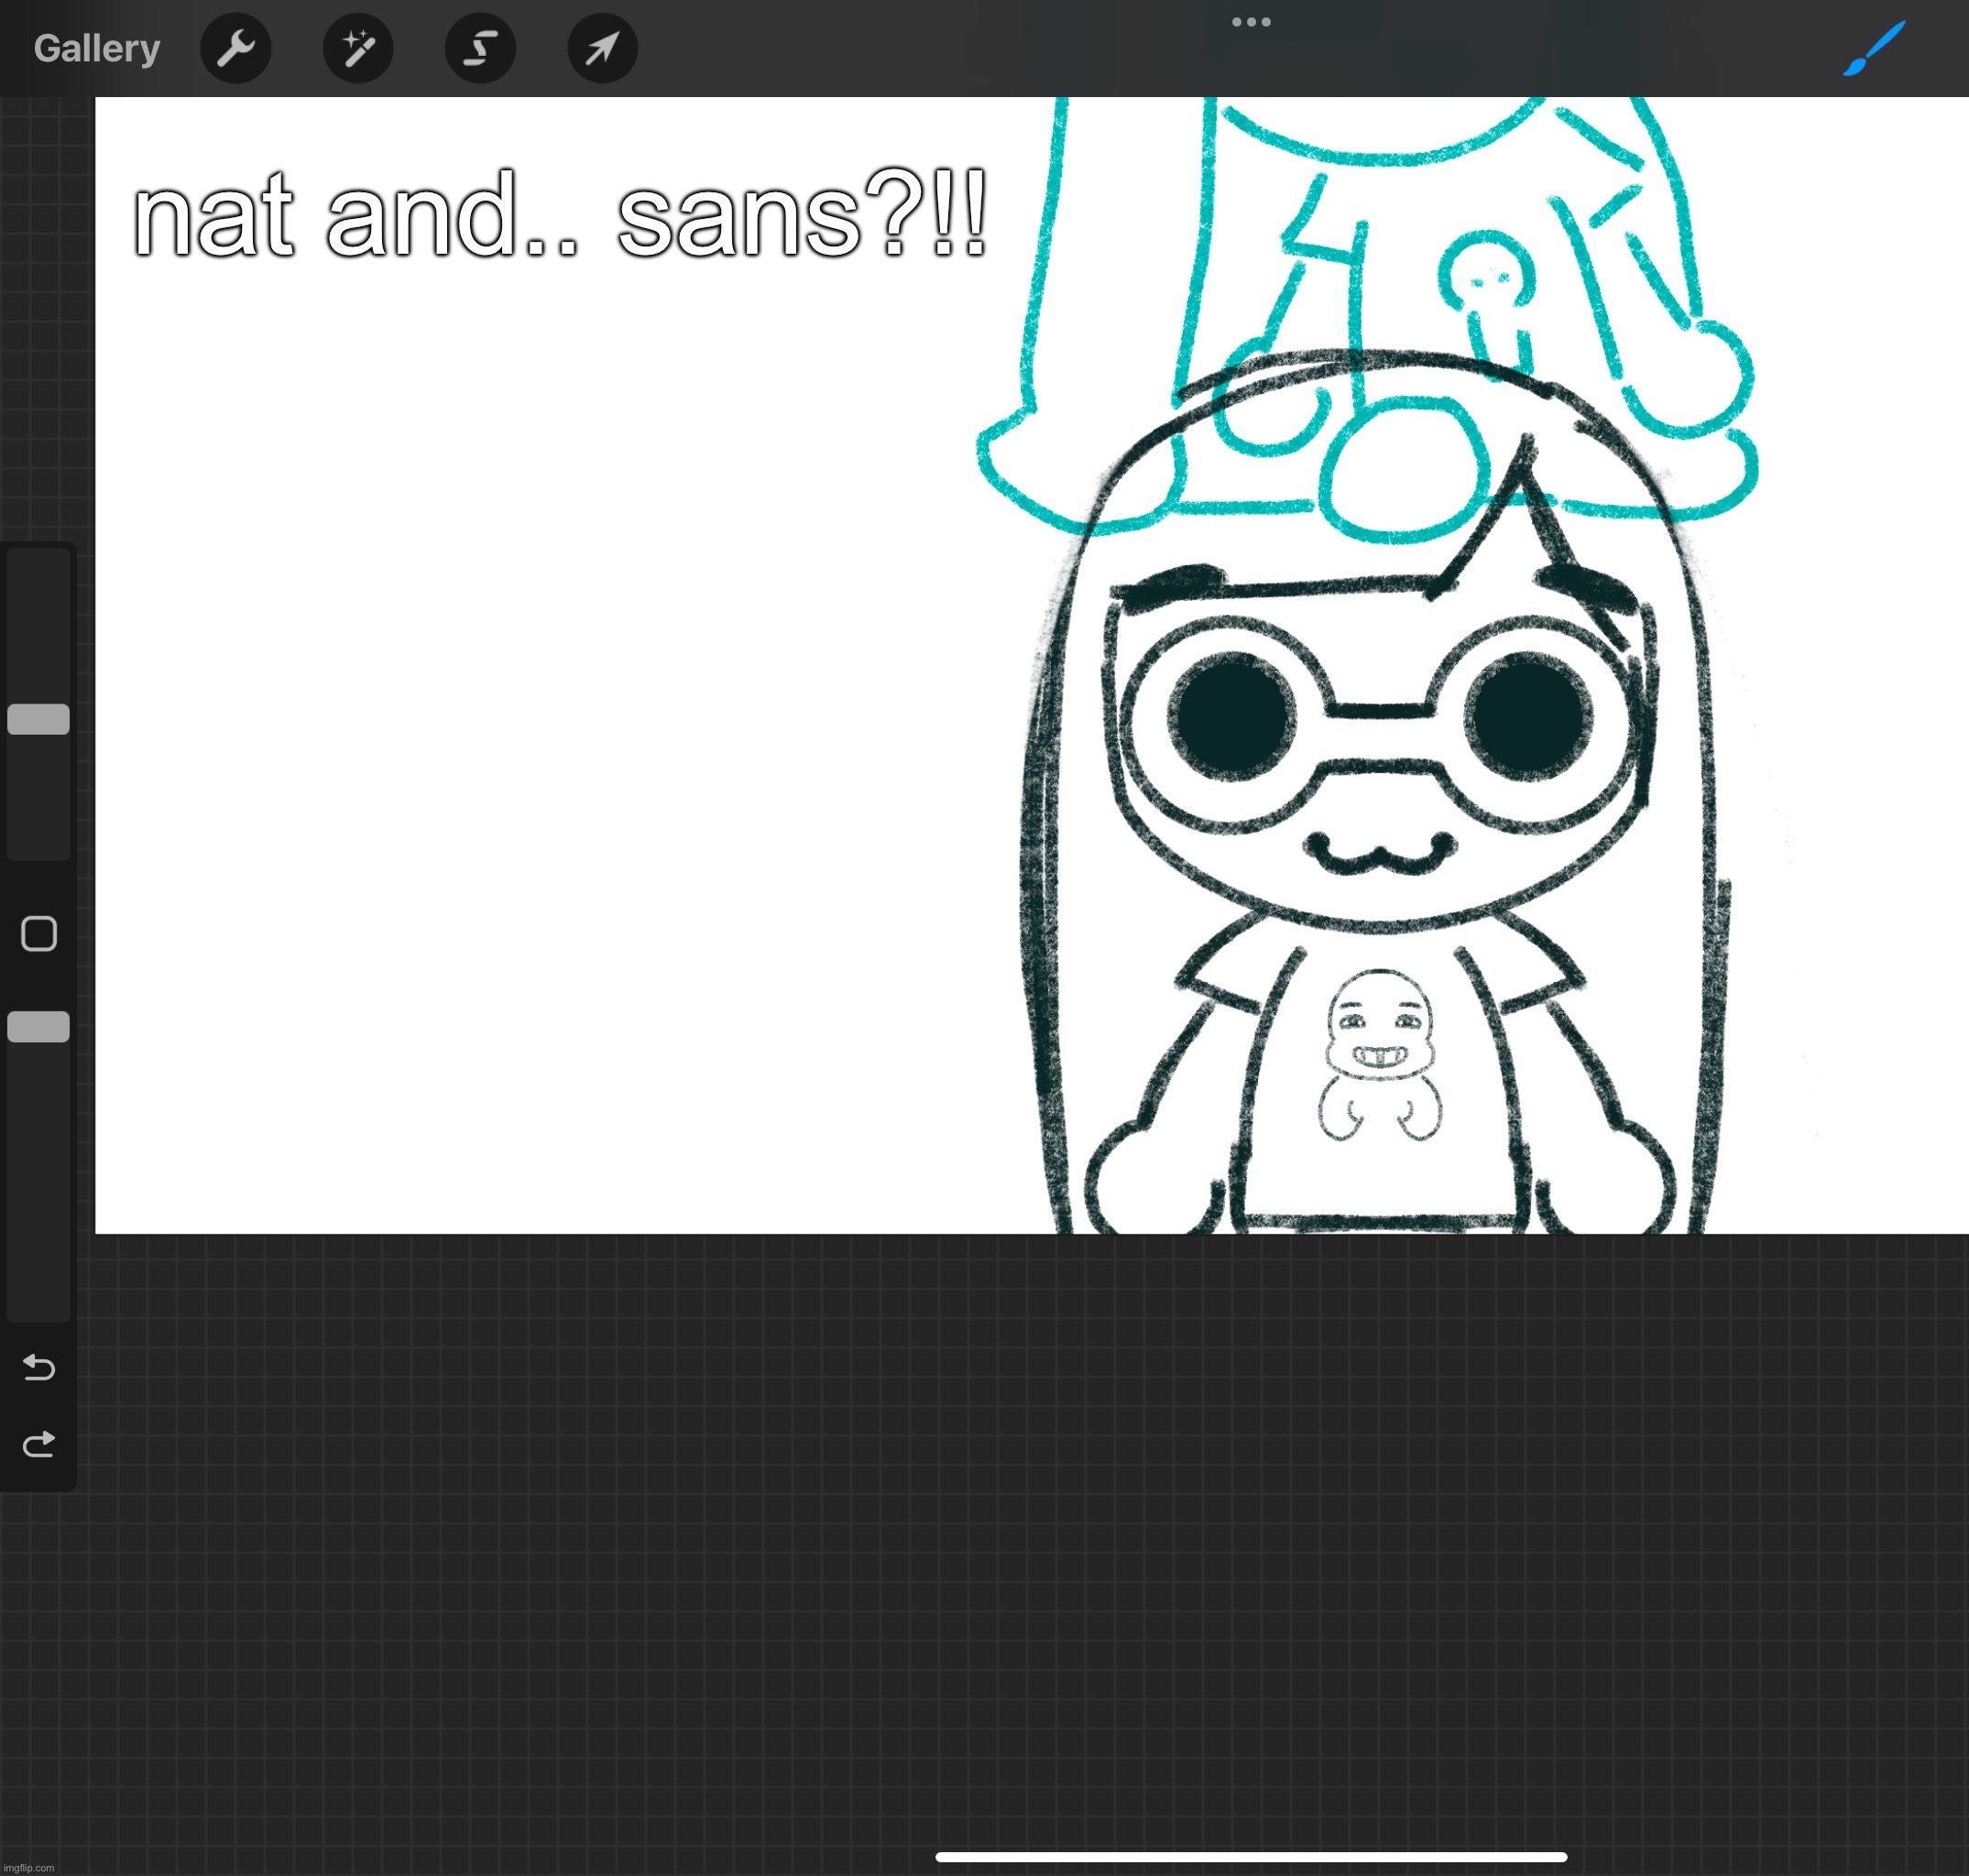Open the Adjustments magic wand menu

[358, 48]
